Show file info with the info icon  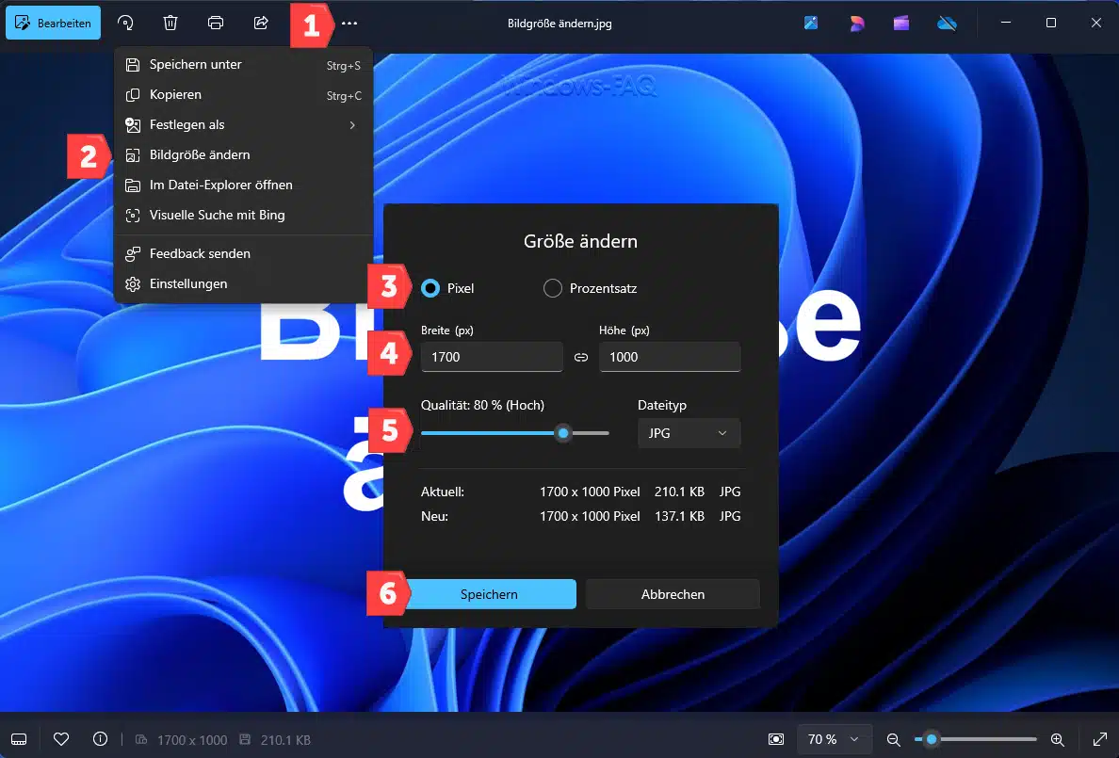pyautogui.click(x=101, y=739)
